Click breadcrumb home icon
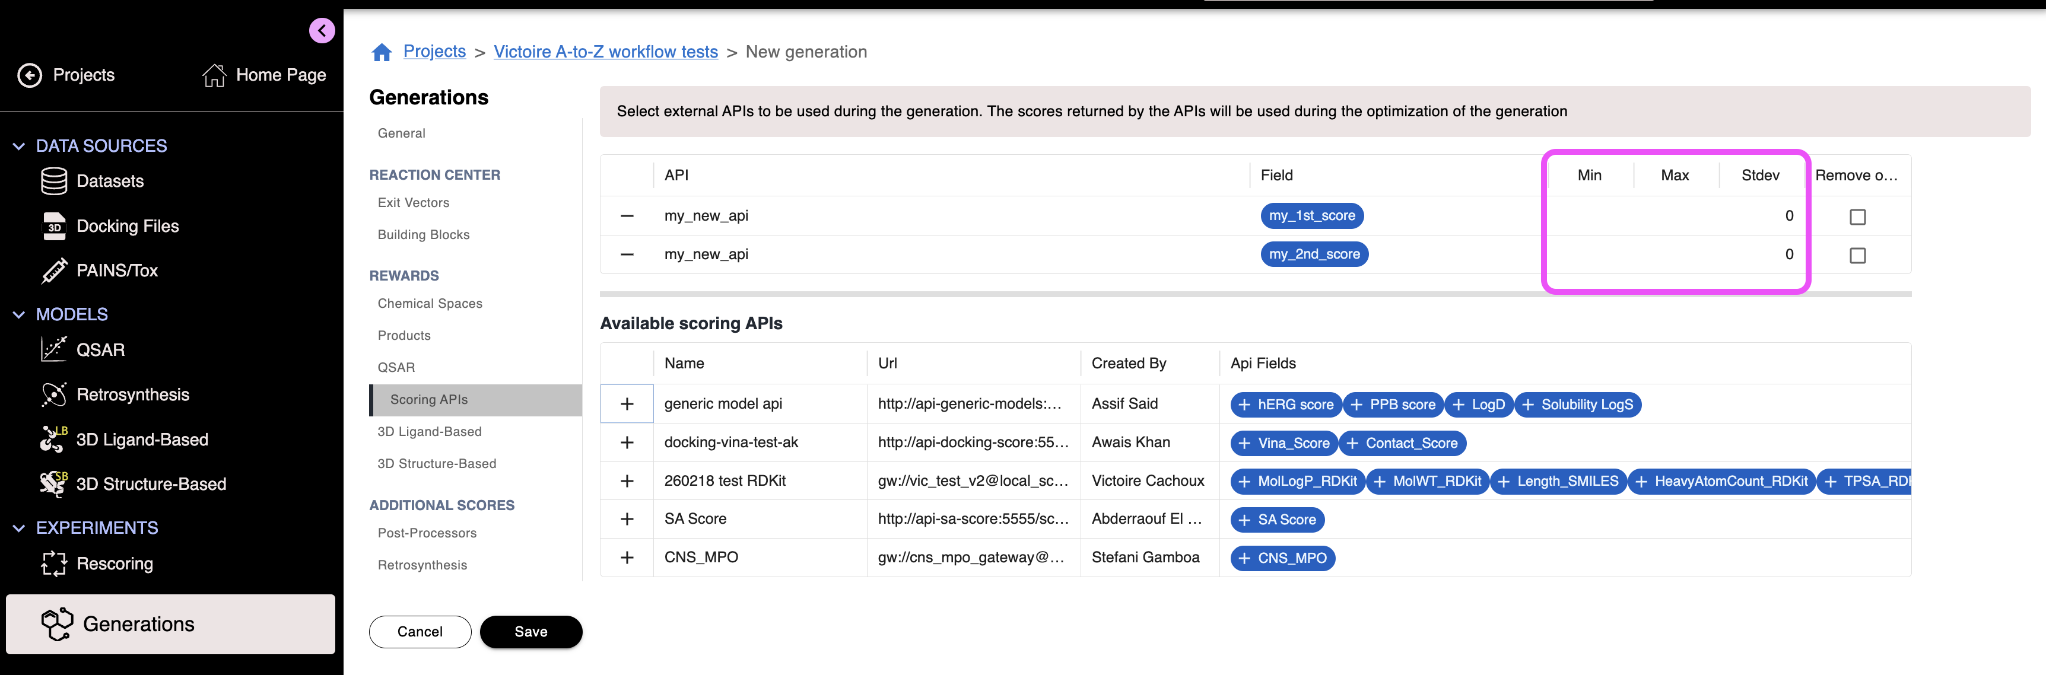 (x=382, y=52)
